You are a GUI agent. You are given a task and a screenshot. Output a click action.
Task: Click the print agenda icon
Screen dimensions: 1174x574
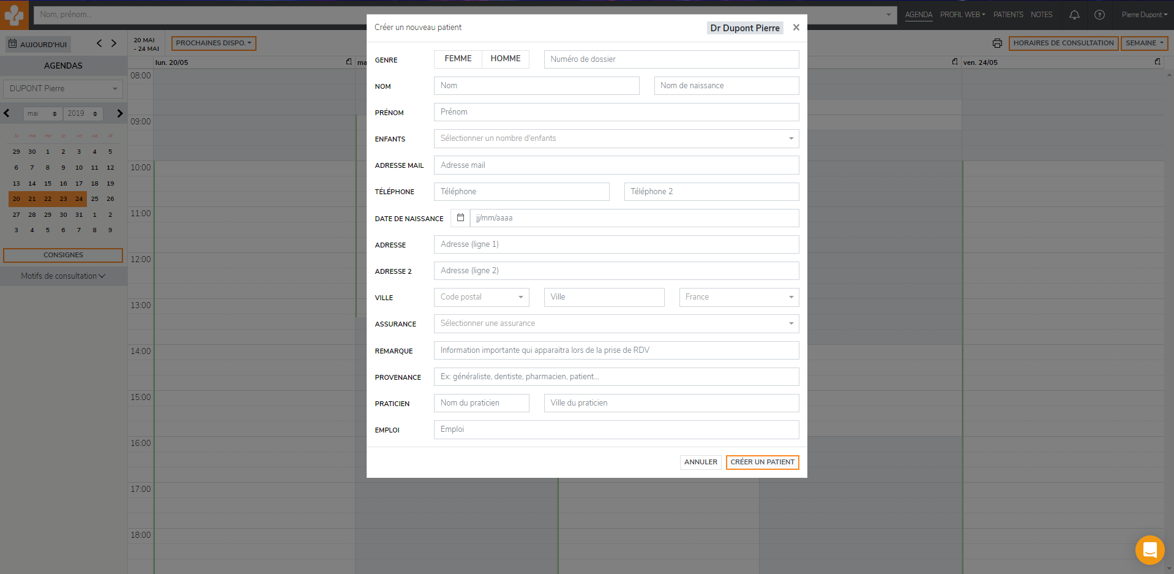[997, 43]
